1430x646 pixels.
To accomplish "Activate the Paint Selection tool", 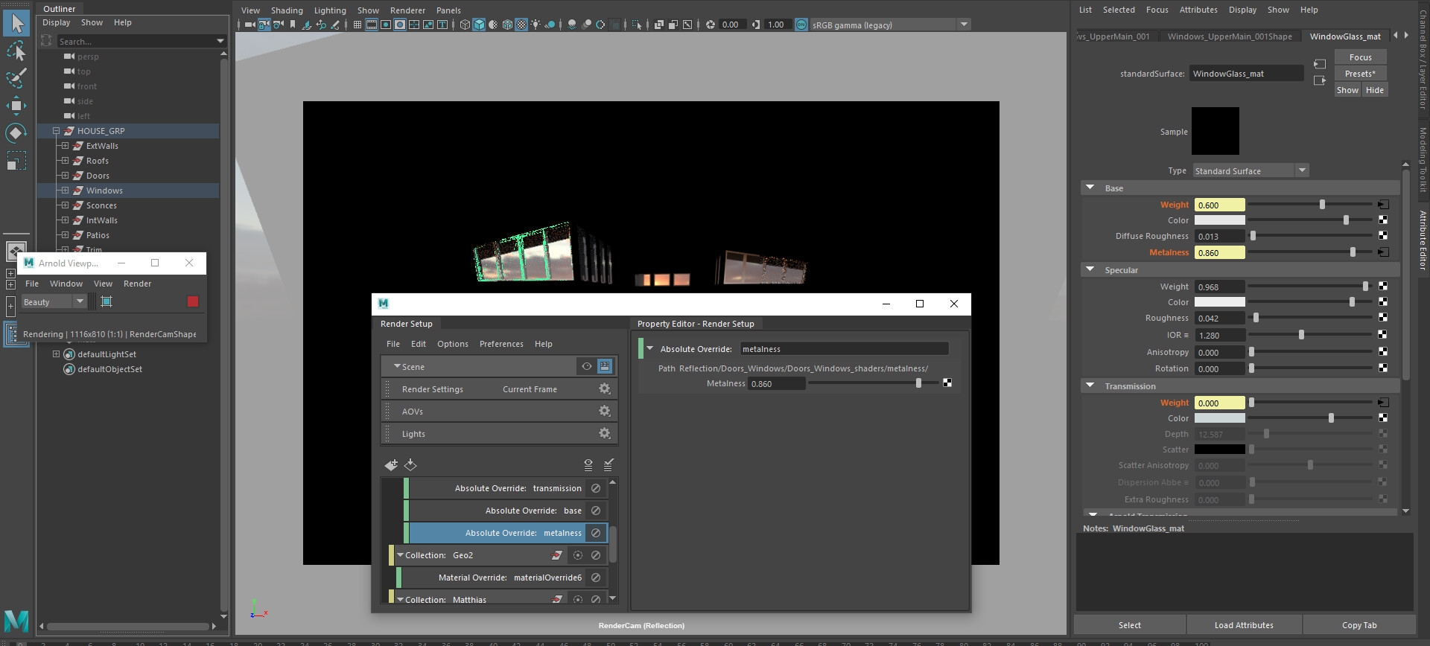I will point(16,78).
